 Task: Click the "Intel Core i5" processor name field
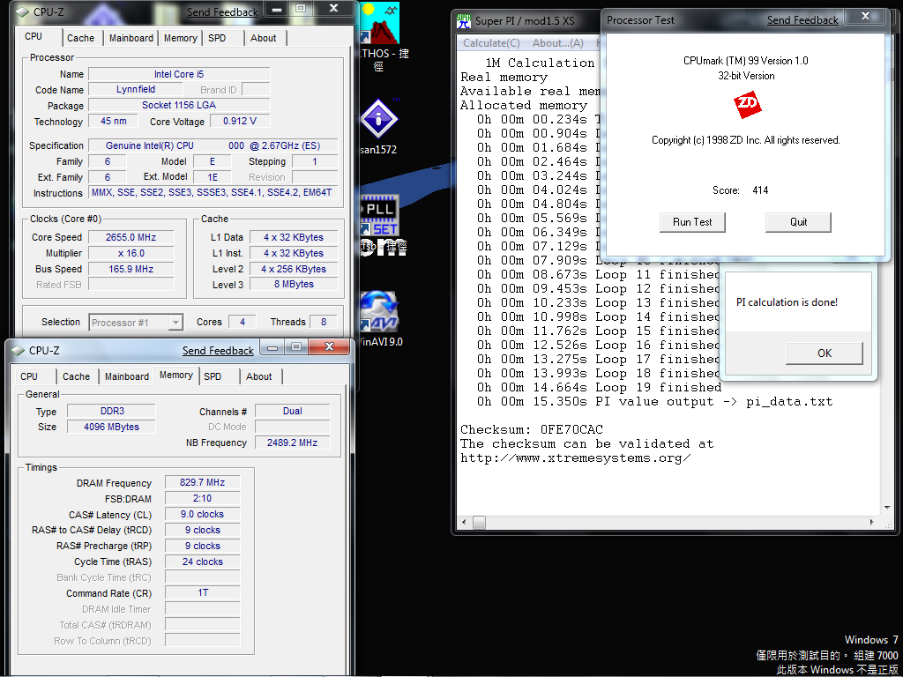[179, 74]
